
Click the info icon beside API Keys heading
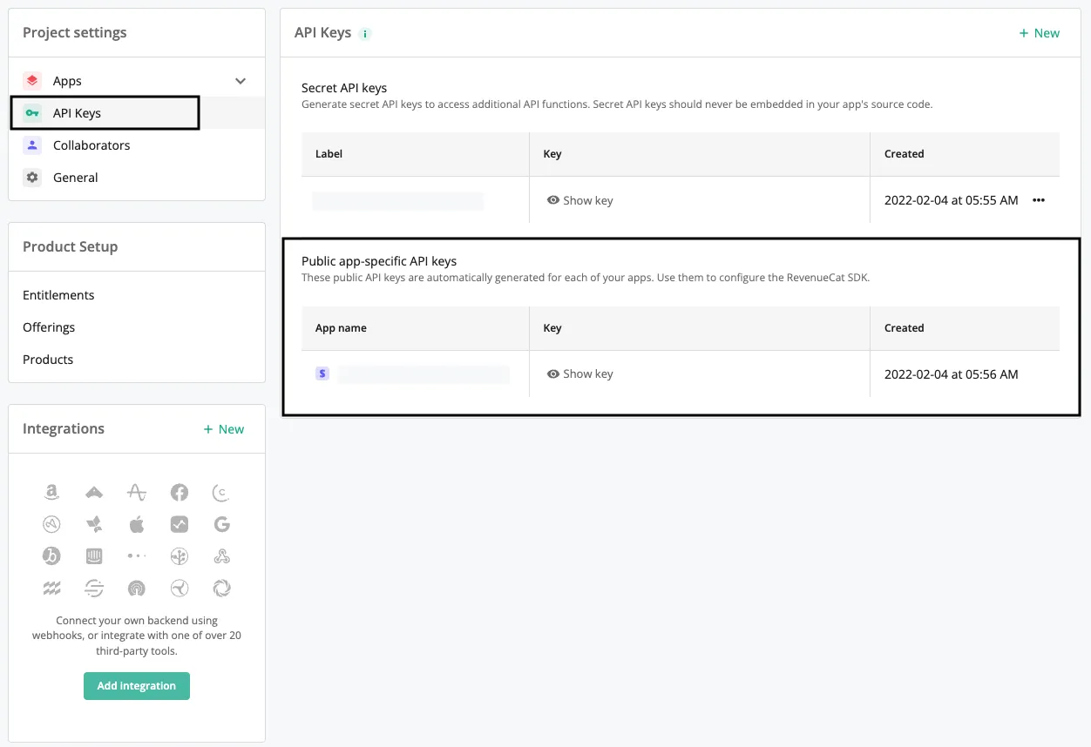coord(365,34)
